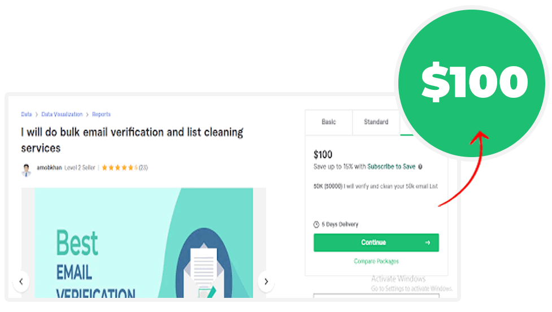The image size is (552, 312).
Task: Open the Data Visualization breadcrumb
Action: tap(62, 114)
